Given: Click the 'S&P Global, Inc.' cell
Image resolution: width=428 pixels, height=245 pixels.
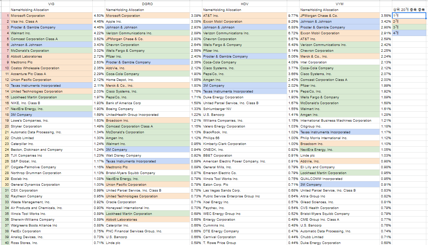Looking at the screenshot, I should point(51,161).
